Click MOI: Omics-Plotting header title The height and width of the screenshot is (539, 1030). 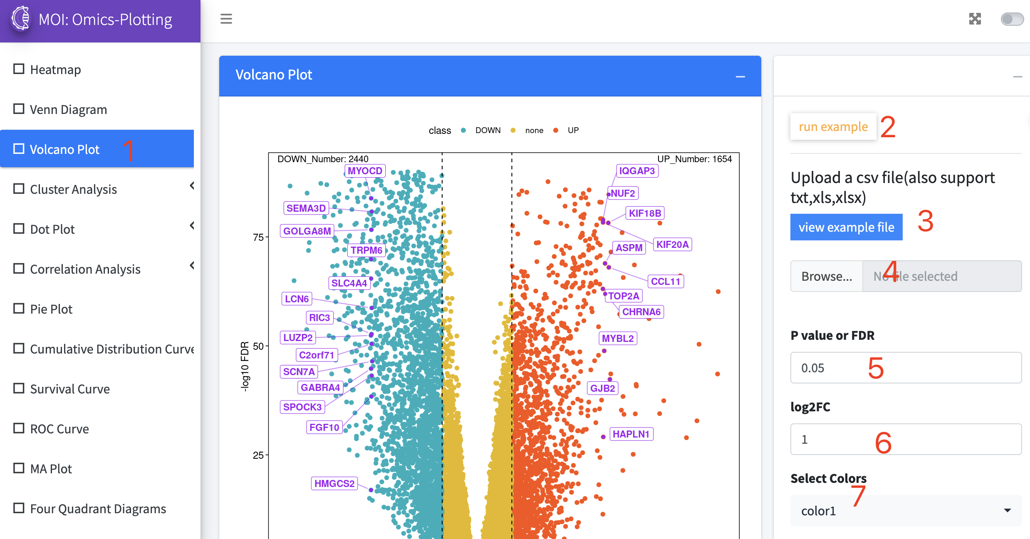tap(105, 20)
